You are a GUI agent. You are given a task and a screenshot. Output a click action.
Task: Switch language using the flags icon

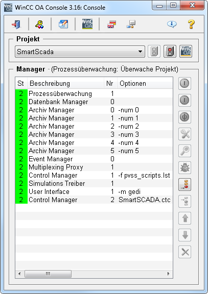coord(111,24)
